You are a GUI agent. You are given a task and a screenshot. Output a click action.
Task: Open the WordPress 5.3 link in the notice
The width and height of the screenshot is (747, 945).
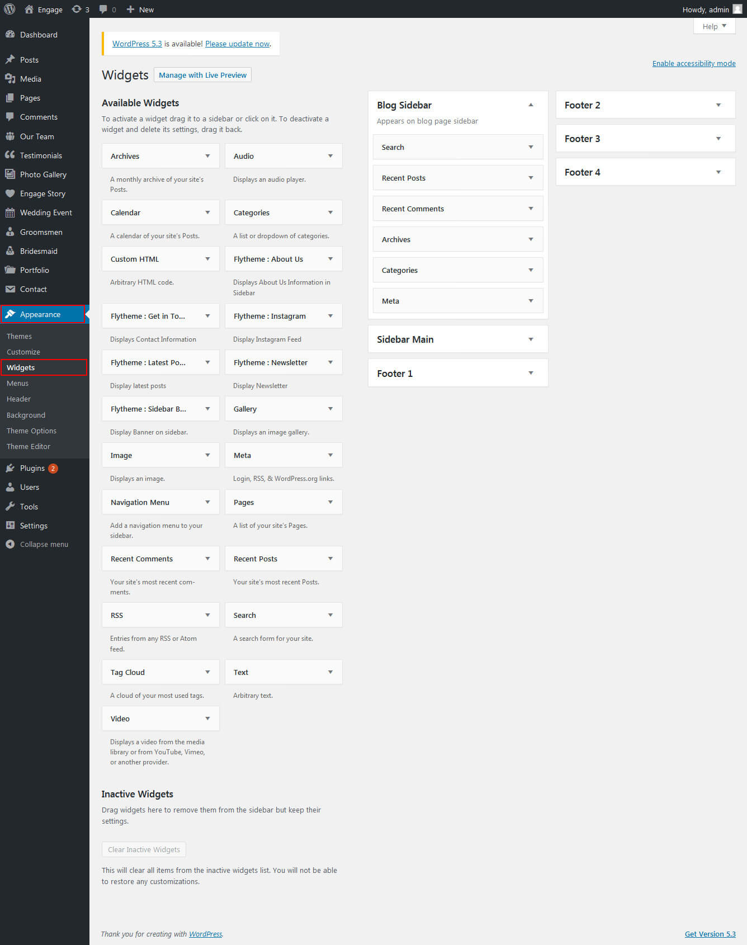coord(137,44)
